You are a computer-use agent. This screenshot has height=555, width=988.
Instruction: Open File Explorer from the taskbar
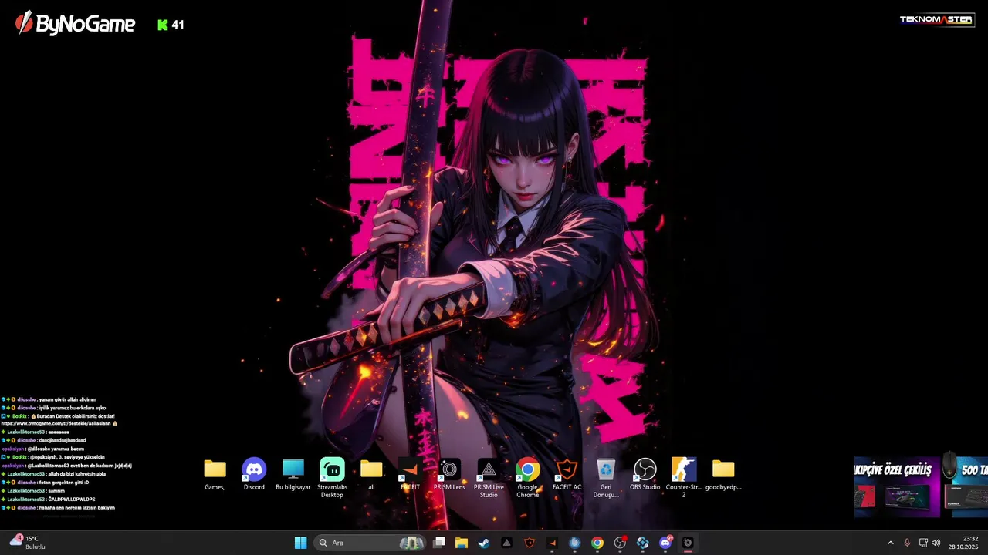(462, 543)
